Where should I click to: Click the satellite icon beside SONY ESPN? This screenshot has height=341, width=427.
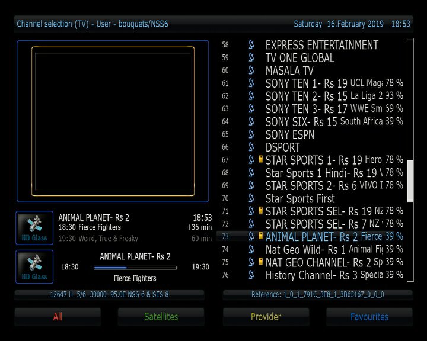[251, 134]
